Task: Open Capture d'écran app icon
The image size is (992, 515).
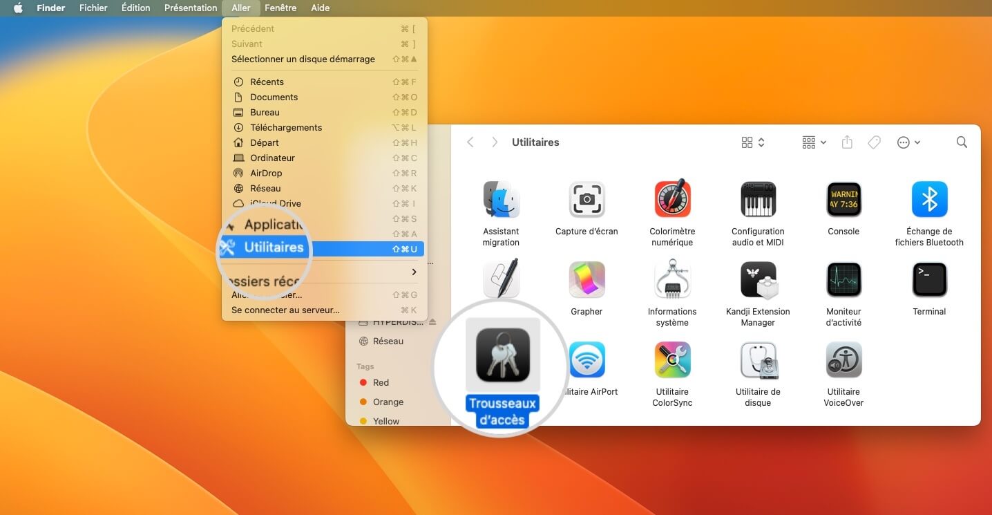Action: pos(586,200)
